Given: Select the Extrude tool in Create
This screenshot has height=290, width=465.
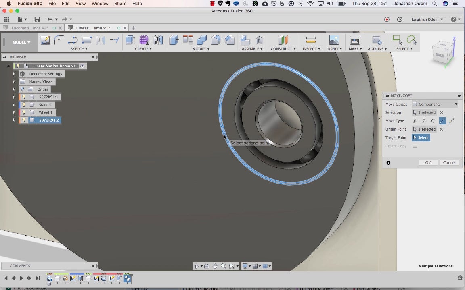Looking at the screenshot, I should pos(130,40).
